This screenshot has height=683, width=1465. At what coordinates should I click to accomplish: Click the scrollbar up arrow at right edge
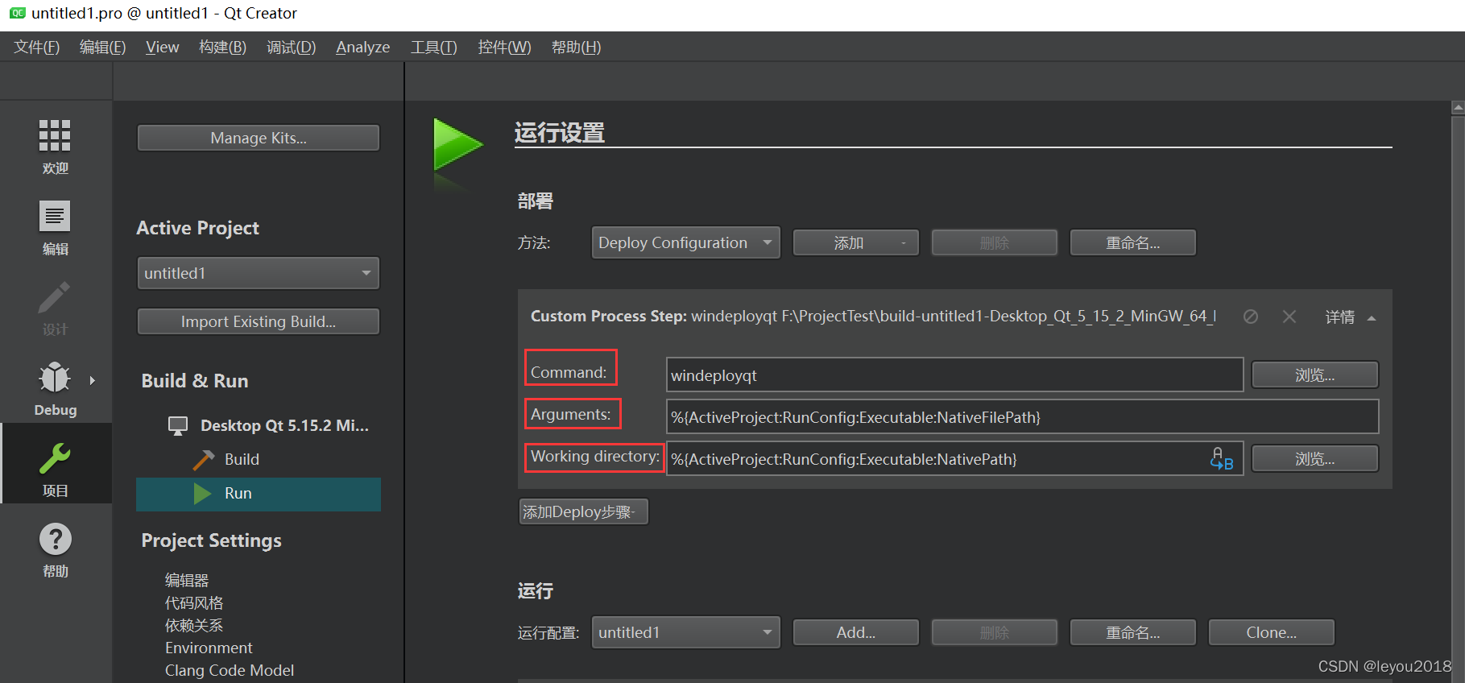(1458, 107)
